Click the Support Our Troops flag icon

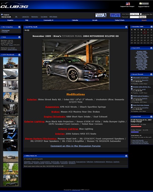[x=128, y=4]
